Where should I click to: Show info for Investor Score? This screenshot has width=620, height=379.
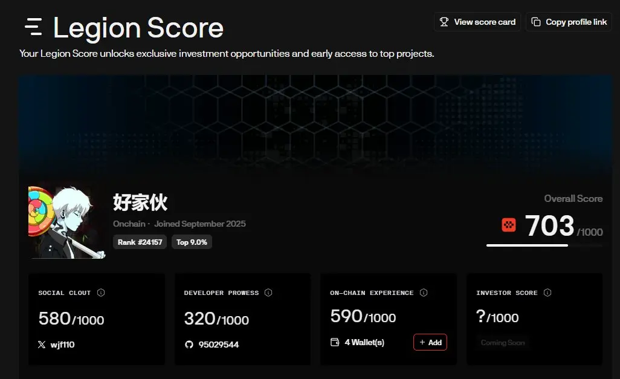547,293
